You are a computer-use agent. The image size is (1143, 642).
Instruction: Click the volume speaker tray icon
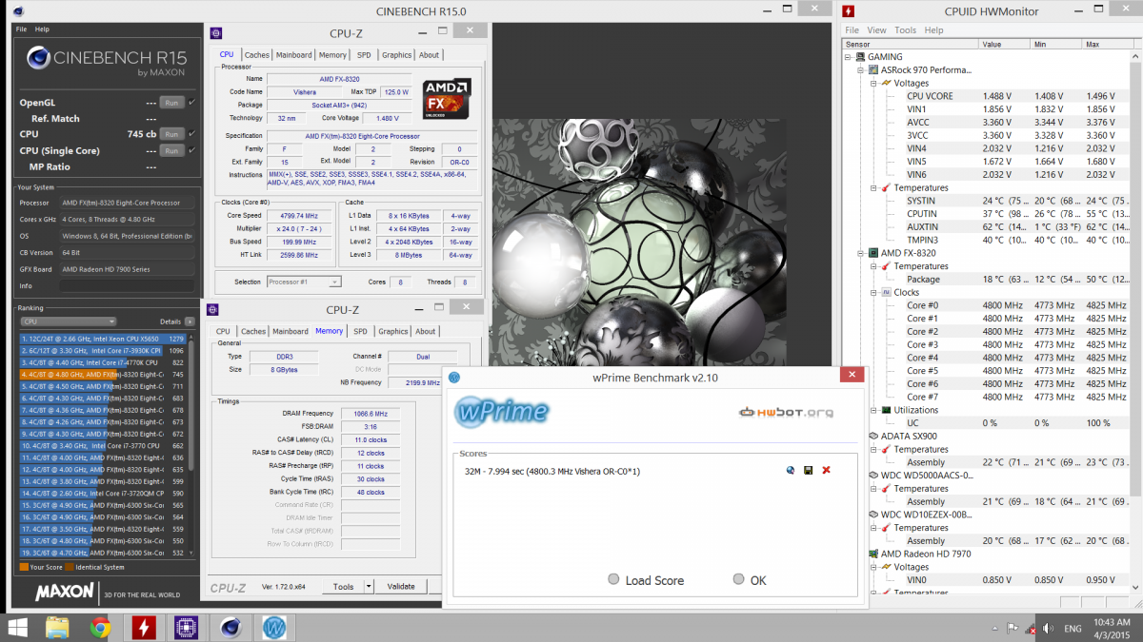(x=1047, y=628)
